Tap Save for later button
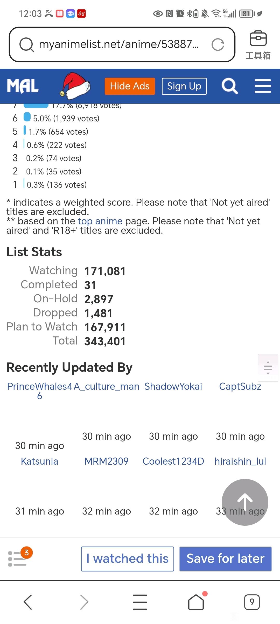280x624 pixels. [x=226, y=559]
